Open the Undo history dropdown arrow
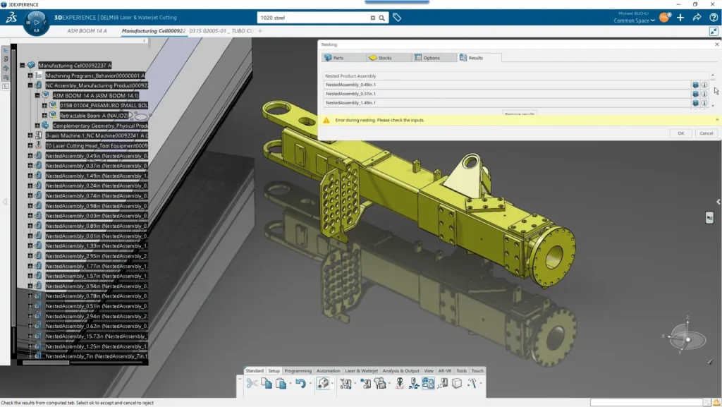Image resolution: width=722 pixels, height=407 pixels. click(310, 383)
